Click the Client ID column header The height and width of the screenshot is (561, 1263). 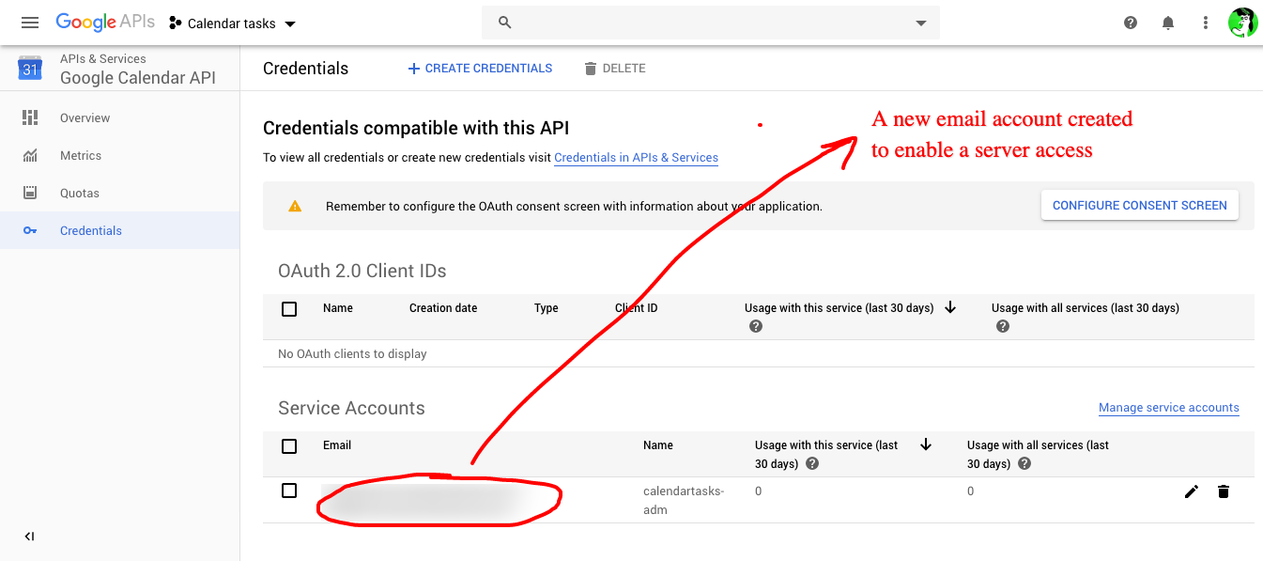click(x=636, y=308)
